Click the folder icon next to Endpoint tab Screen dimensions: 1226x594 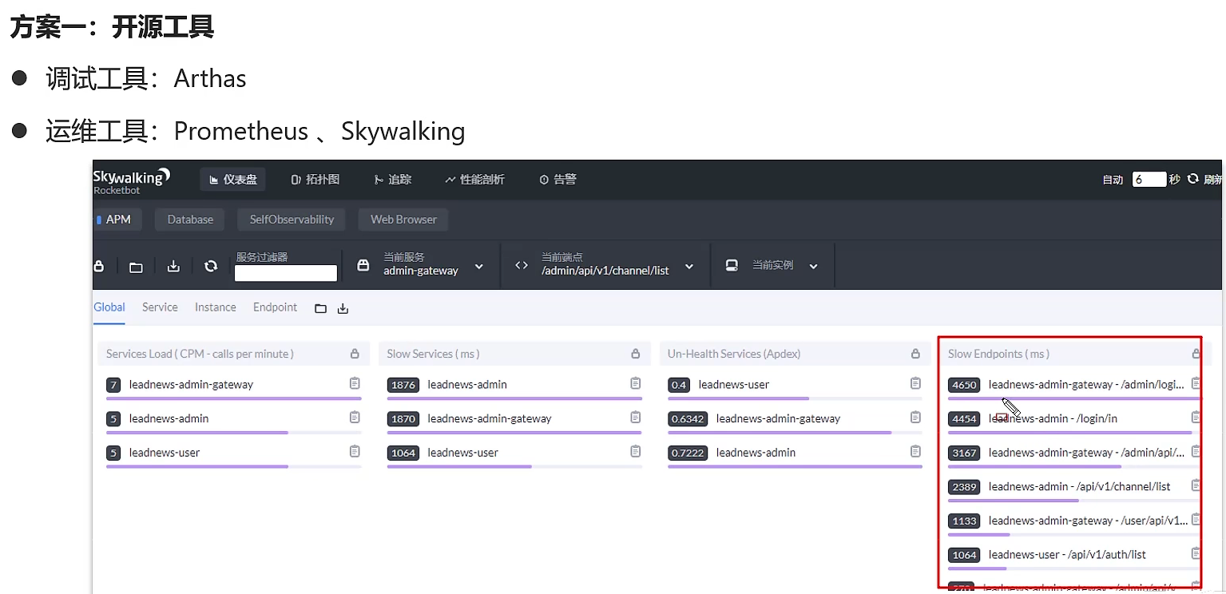point(320,308)
